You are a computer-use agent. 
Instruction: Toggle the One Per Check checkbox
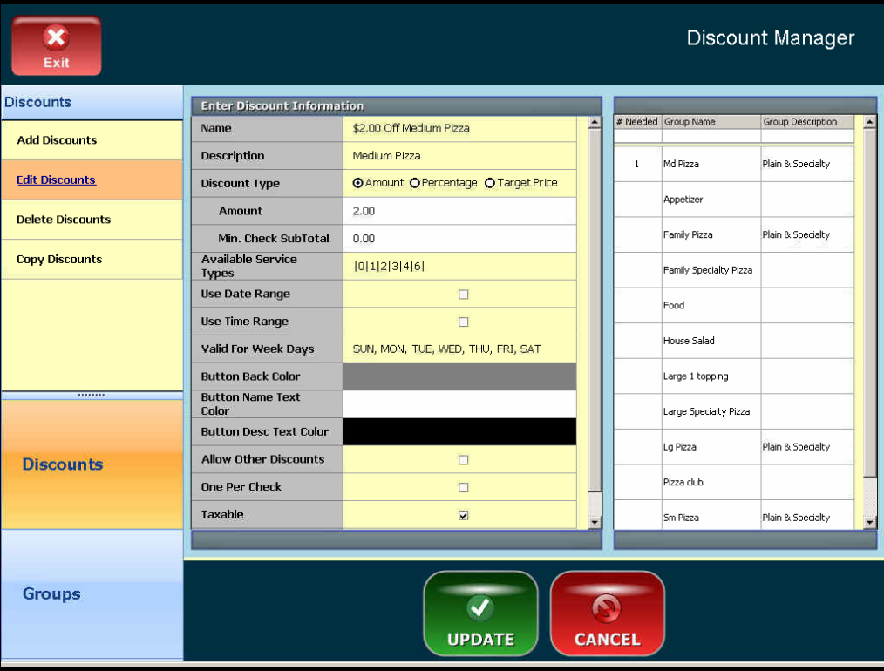[x=464, y=487]
